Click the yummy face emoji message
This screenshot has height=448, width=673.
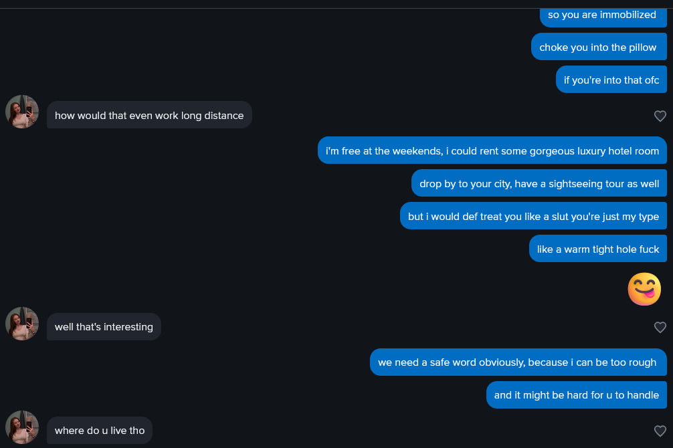pos(644,289)
